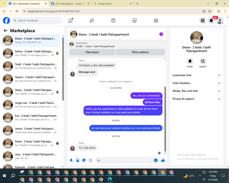Viewport: 229px width, 183px height.
Task: Open the Friends icon in top navigation
Action: click(92, 21)
